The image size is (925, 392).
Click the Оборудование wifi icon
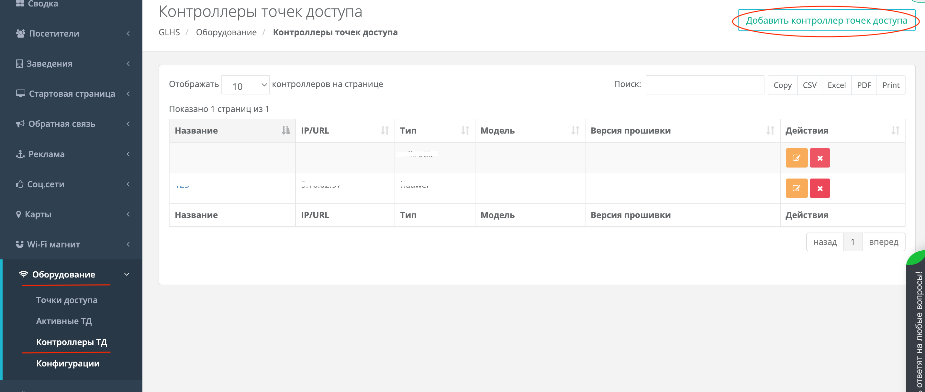(23, 274)
